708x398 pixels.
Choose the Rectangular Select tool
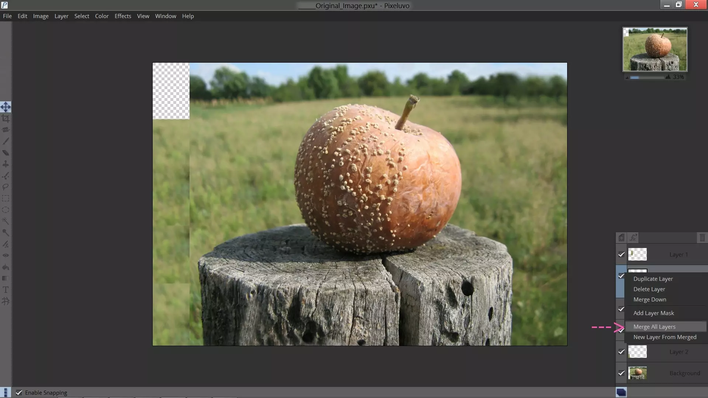click(x=6, y=199)
